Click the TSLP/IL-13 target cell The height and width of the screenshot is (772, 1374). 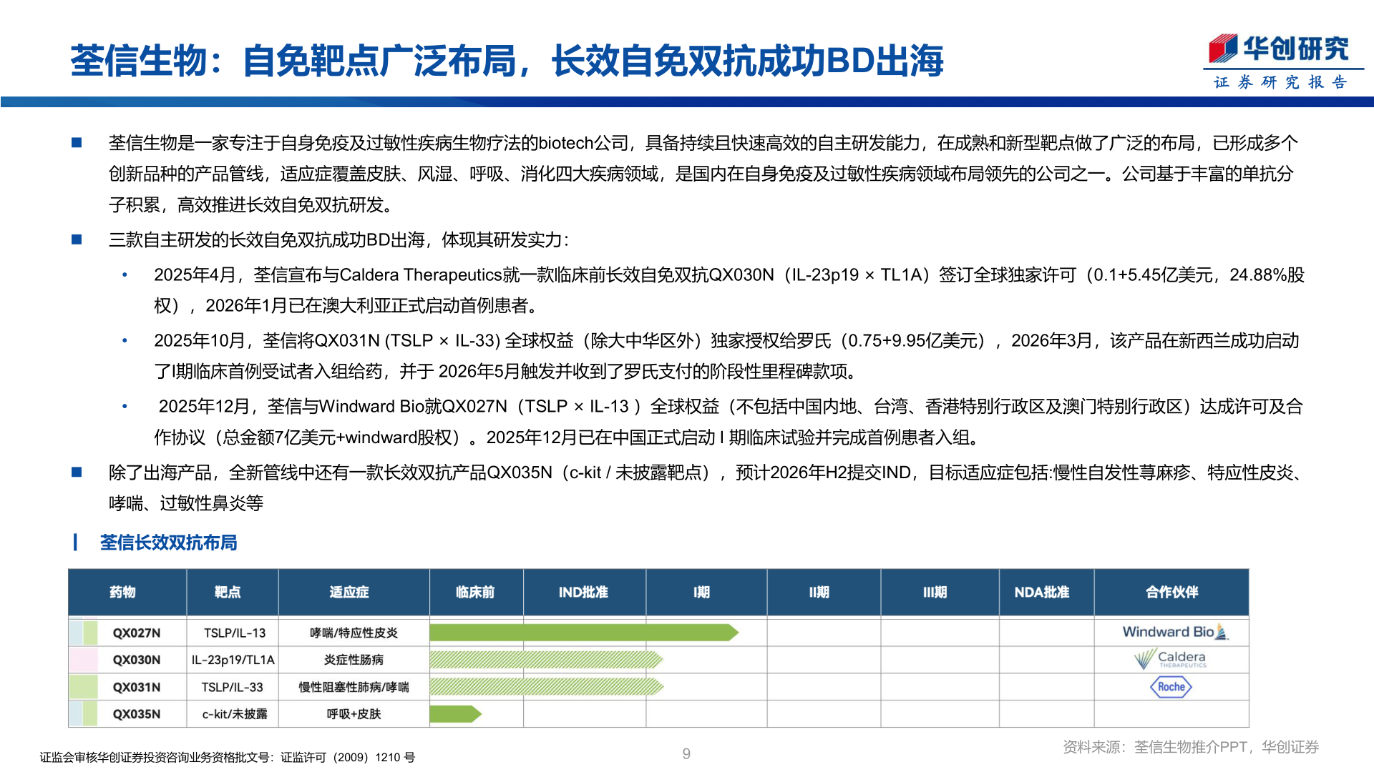click(x=234, y=633)
